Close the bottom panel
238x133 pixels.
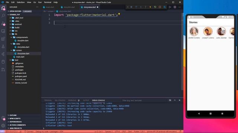180,100
